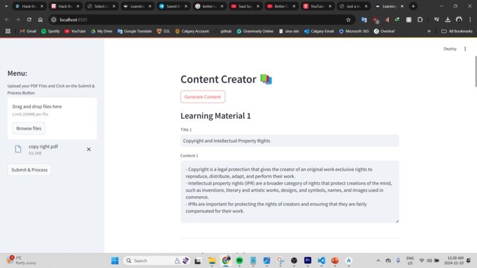The image size is (477, 268).
Task: Open the taskbar volume icon
Action: pyautogui.click(x=429, y=261)
